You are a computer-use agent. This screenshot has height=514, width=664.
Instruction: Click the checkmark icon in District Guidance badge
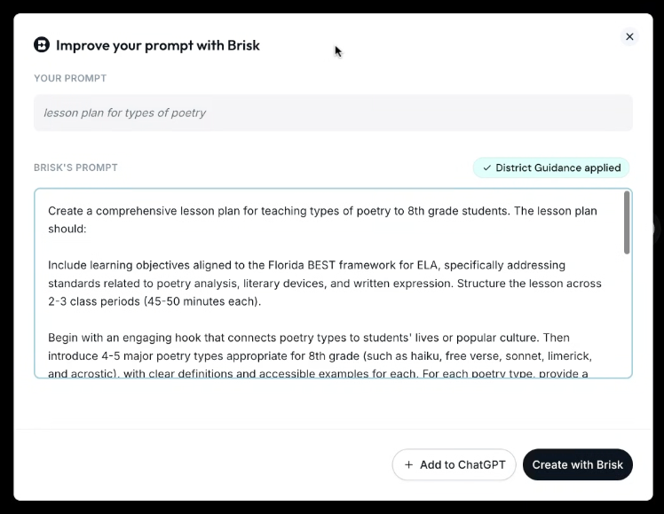(487, 167)
